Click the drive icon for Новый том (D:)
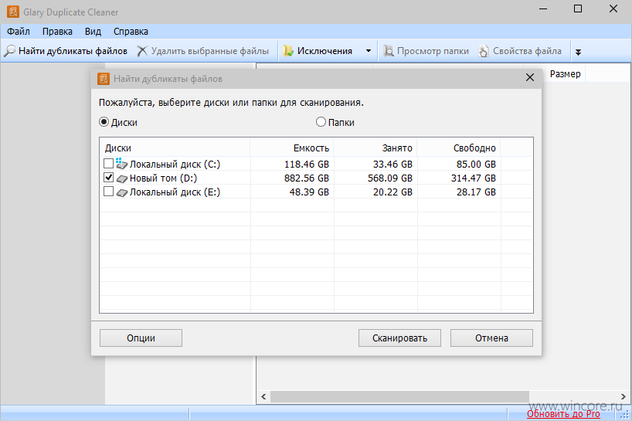Image resolution: width=632 pixels, height=421 pixels. tap(122, 178)
